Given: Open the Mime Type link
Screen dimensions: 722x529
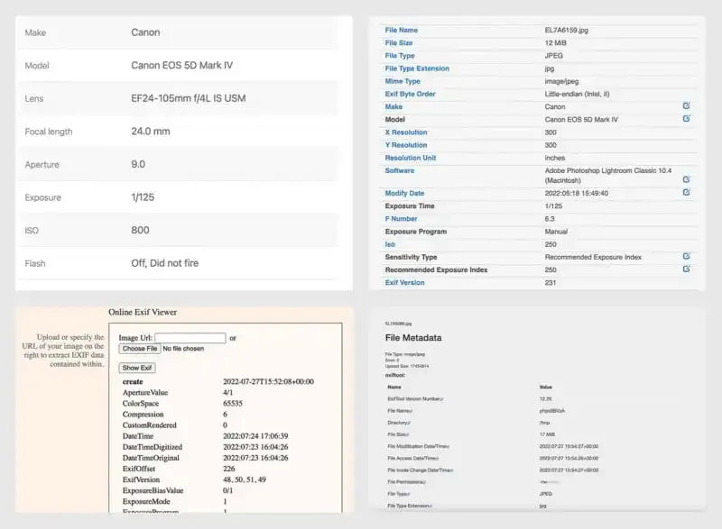Looking at the screenshot, I should point(401,80).
